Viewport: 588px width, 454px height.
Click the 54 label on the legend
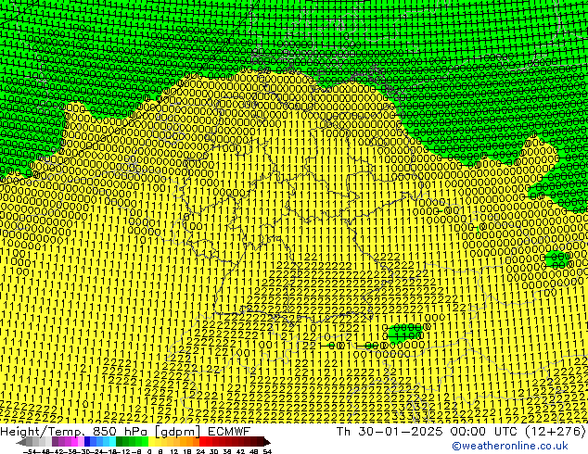click(267, 452)
